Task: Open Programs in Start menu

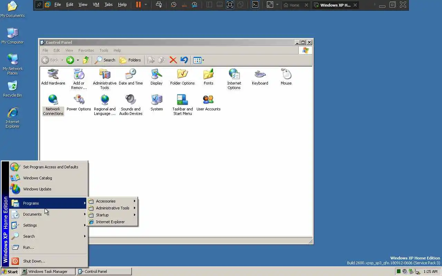Action: click(48, 203)
